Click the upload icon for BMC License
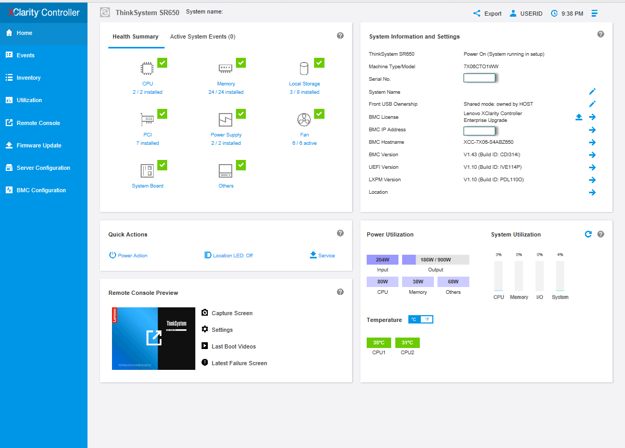The height and width of the screenshot is (448, 625). (x=579, y=117)
